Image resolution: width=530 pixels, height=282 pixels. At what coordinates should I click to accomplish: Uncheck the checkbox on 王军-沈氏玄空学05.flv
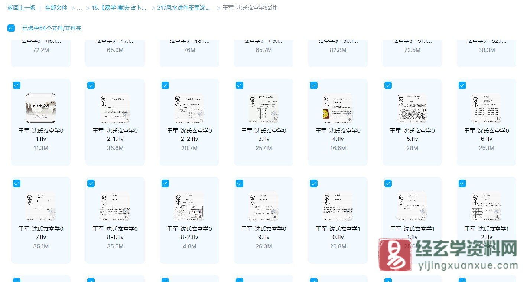tap(388, 85)
